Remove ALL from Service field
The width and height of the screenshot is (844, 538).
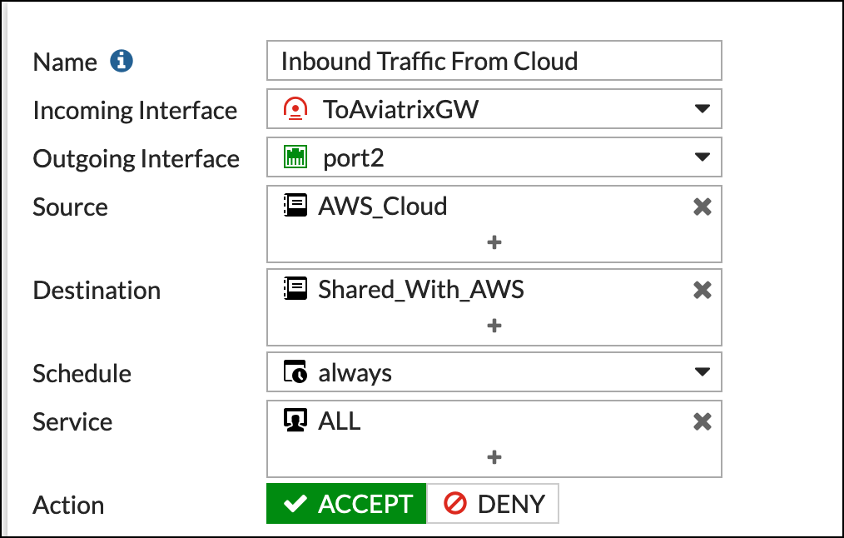point(703,421)
